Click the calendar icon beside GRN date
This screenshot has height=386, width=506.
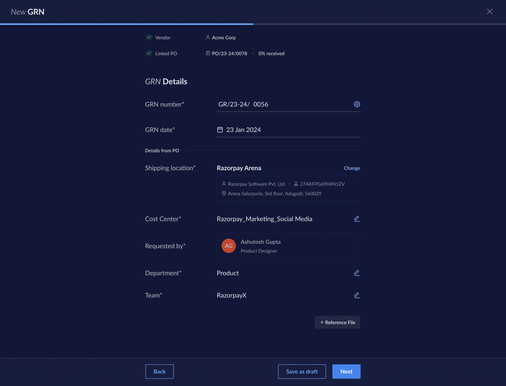tap(220, 130)
